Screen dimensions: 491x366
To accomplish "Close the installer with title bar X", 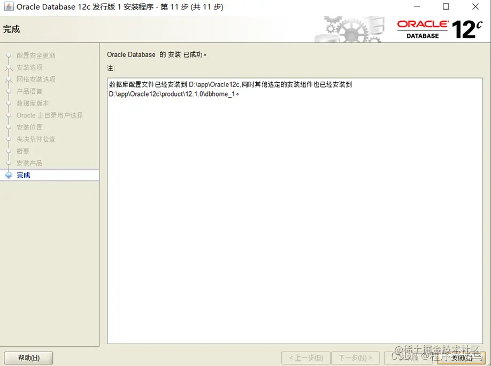I will [475, 6].
